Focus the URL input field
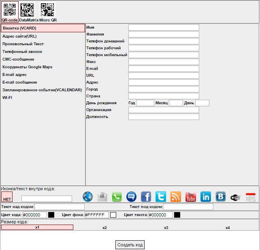Viewport: 260px width, 250px height. [164, 76]
